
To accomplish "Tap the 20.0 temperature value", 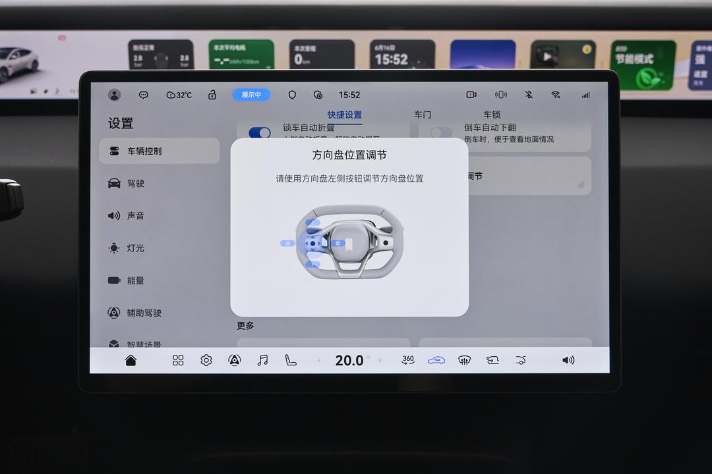I will click(349, 360).
